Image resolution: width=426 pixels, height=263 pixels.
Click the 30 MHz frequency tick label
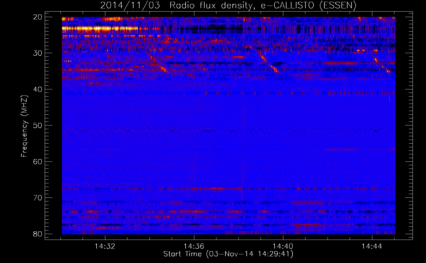click(x=38, y=53)
